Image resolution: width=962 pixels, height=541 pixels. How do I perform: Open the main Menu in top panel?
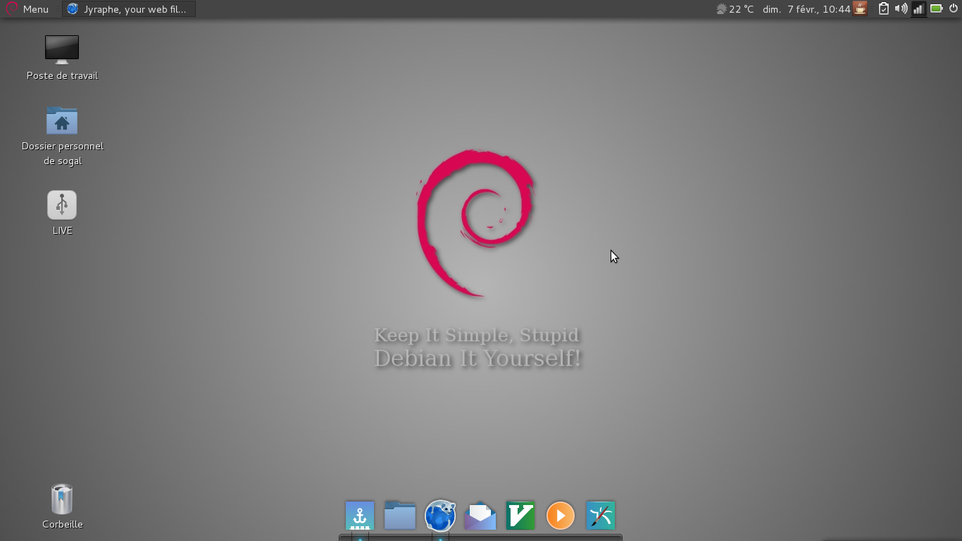point(28,9)
